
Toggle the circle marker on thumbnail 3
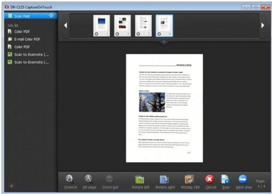coord(138,34)
